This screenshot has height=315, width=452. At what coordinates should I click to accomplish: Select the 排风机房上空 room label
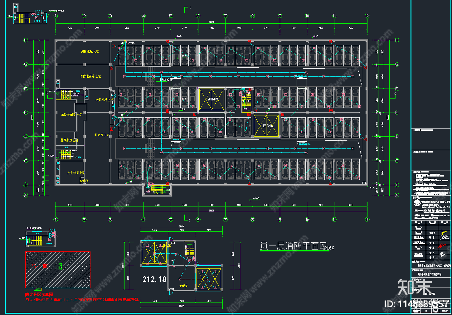tap(69, 140)
